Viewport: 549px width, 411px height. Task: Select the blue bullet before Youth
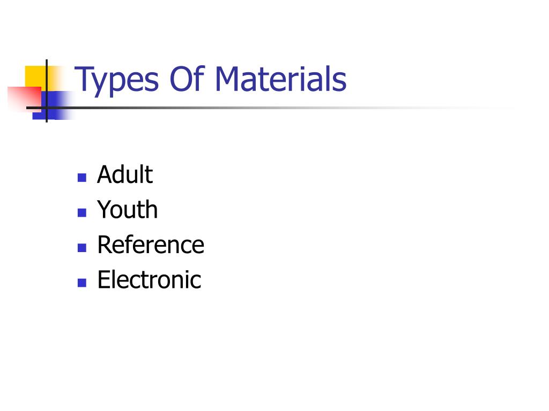tap(82, 212)
